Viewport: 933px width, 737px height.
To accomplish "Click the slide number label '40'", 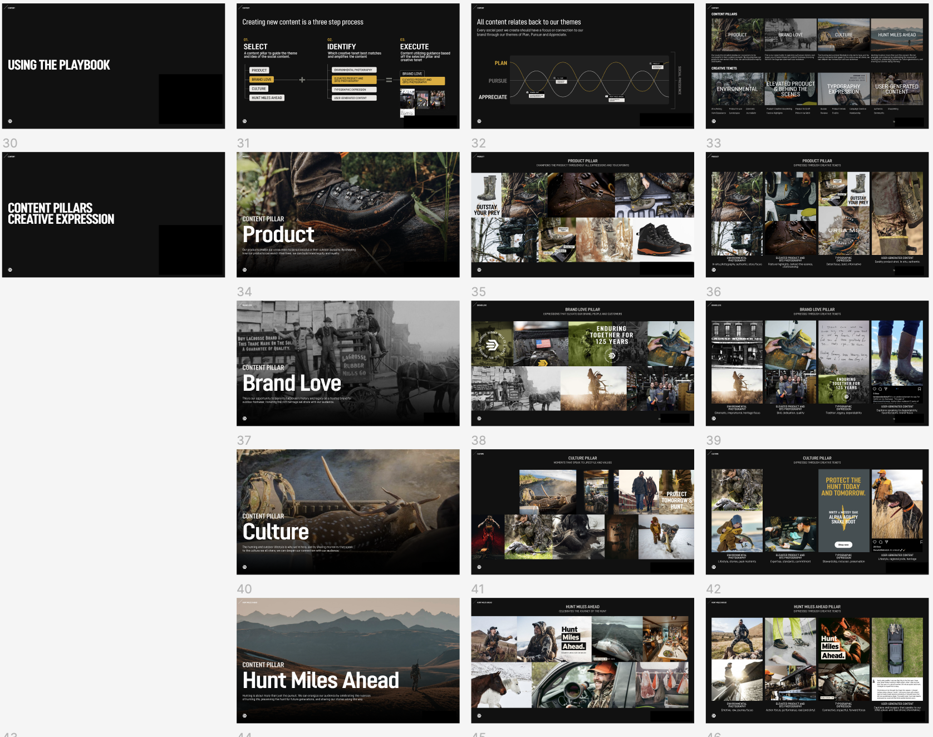I will (244, 589).
